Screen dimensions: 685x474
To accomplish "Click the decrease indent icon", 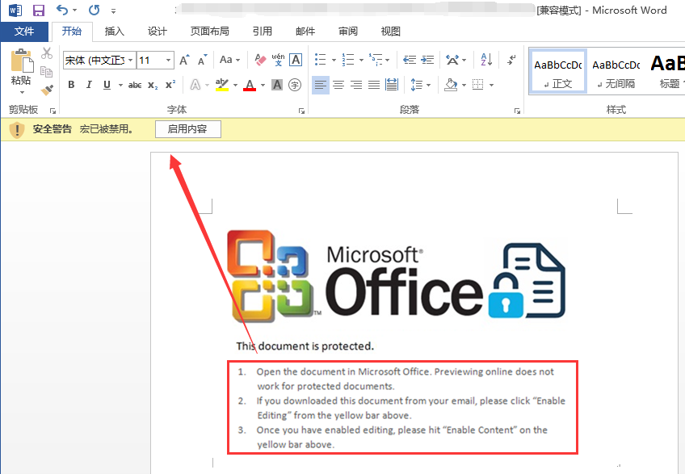I will [x=410, y=60].
